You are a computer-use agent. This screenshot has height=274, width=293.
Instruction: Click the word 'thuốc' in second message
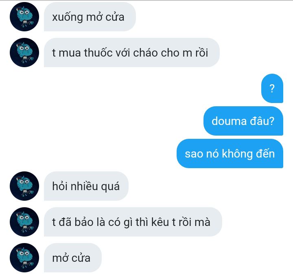(98, 53)
